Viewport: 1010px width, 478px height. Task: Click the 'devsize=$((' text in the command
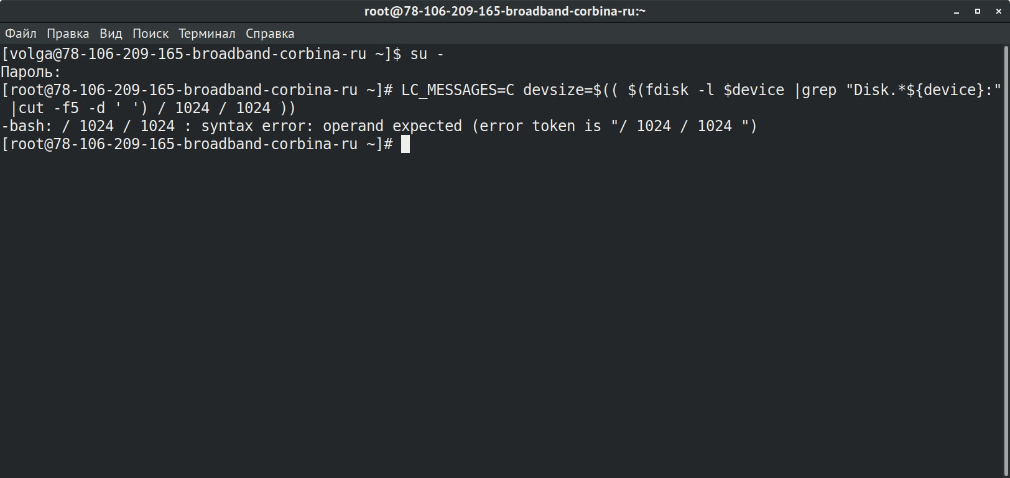571,90
